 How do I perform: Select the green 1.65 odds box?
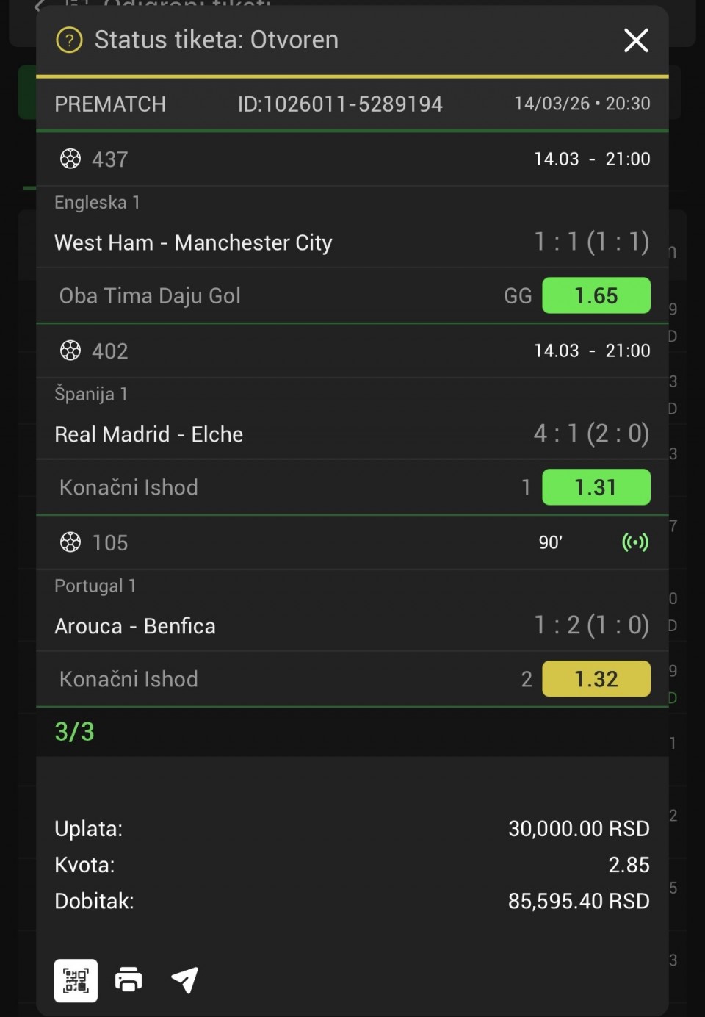click(596, 295)
